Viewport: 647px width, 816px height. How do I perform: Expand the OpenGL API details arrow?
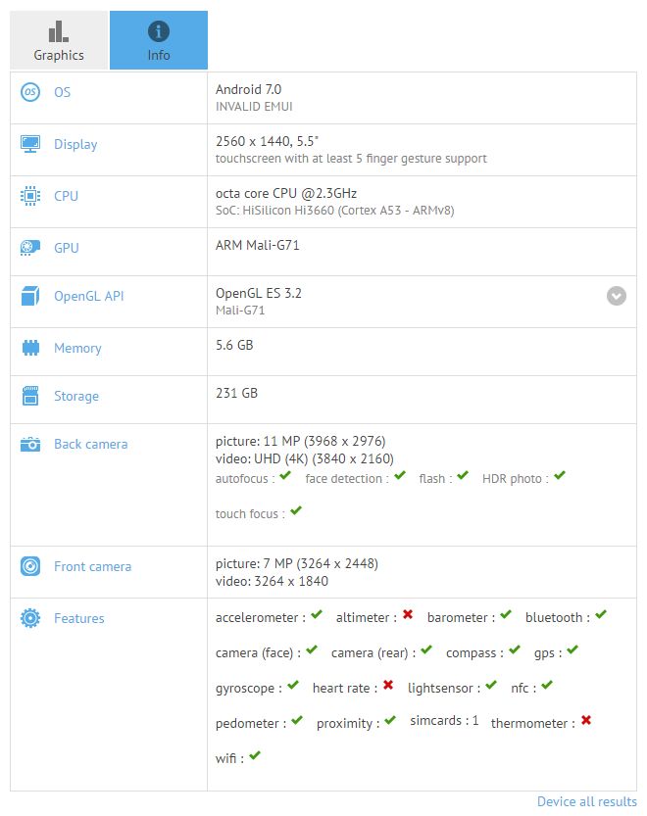(x=616, y=296)
